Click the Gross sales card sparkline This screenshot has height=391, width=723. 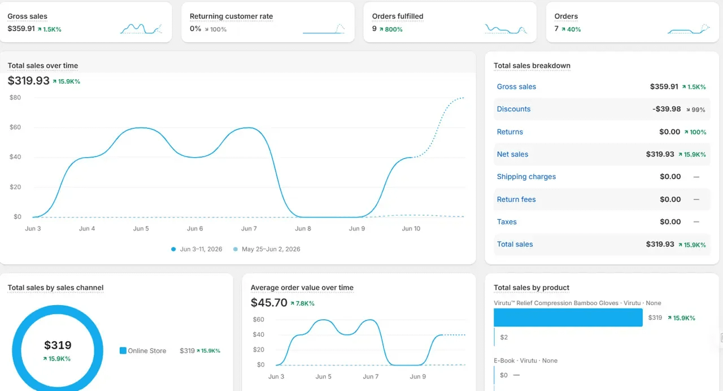[141, 28]
